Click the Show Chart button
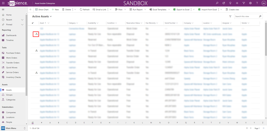This screenshot has width=267, height=131. [x=42, y=9]
